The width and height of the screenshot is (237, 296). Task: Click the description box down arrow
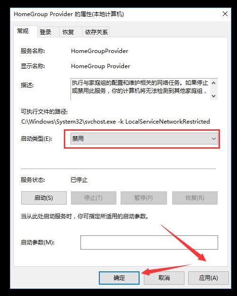[x=213, y=96]
